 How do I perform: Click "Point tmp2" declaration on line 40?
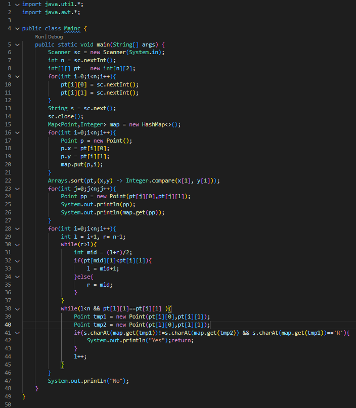pyautogui.click(x=90, y=325)
